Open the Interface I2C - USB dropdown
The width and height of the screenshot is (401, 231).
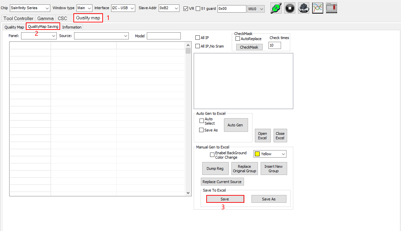[123, 8]
